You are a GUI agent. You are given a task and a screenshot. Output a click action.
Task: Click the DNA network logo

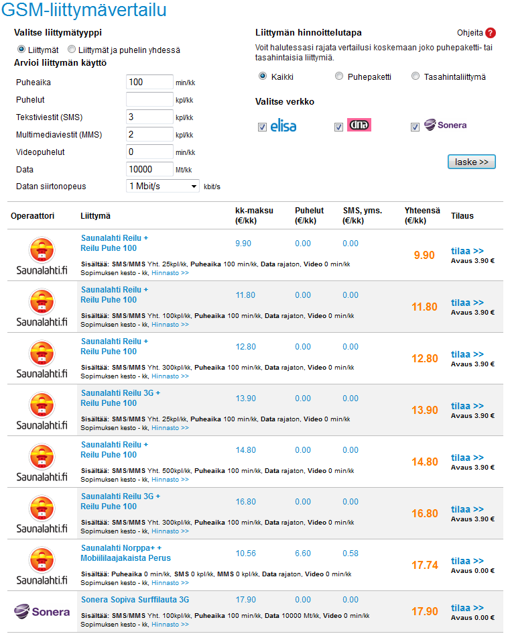click(359, 125)
